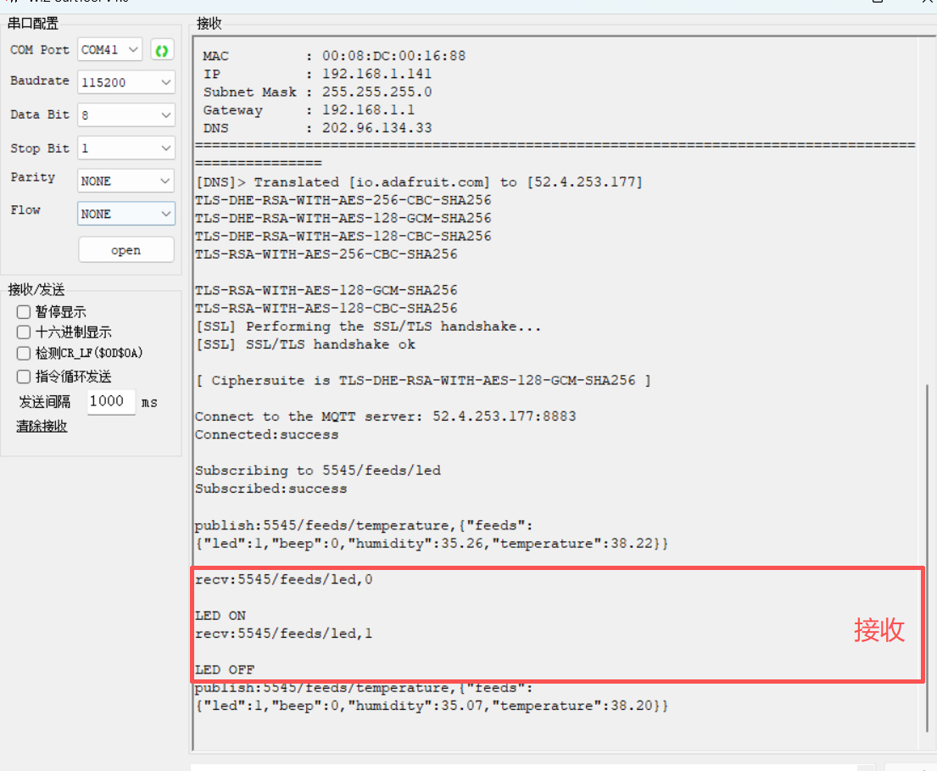Click the 发送间隔 field showing 1000
Image resolution: width=937 pixels, height=771 pixels.
111,402
